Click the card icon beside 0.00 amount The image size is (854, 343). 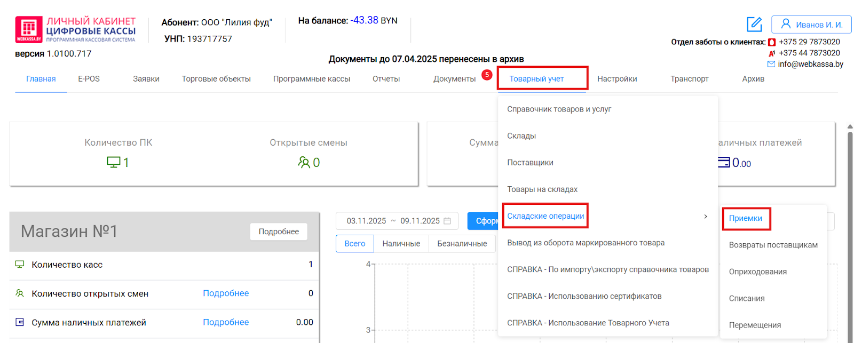pyautogui.click(x=724, y=162)
